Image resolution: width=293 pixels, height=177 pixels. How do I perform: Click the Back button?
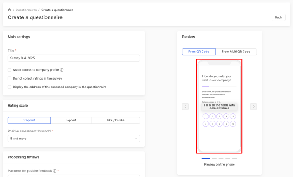point(278,17)
